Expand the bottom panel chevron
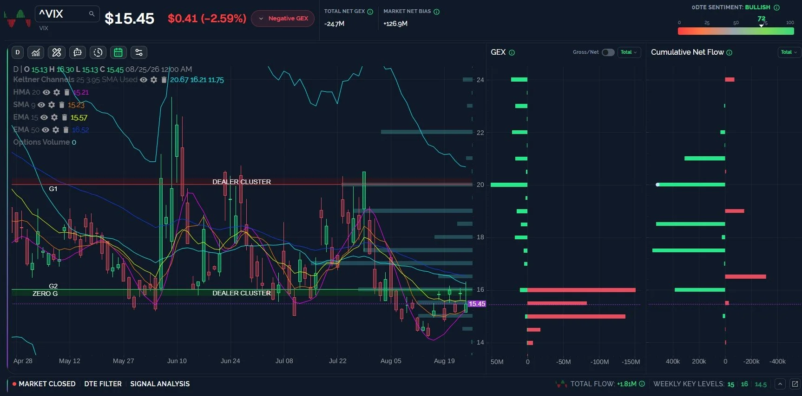Screen dimensions: 802x396 (780, 384)
